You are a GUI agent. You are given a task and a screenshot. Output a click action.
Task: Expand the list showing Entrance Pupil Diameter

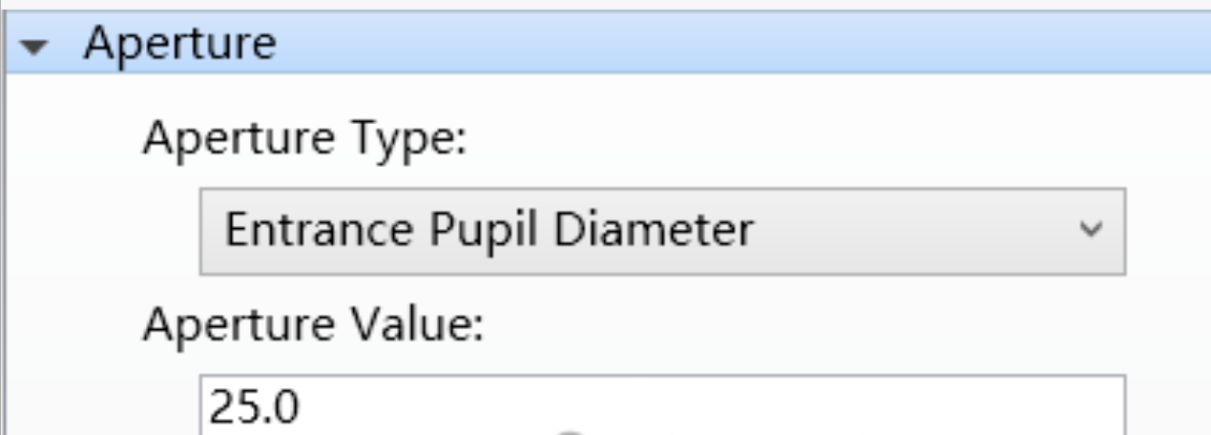tap(661, 231)
